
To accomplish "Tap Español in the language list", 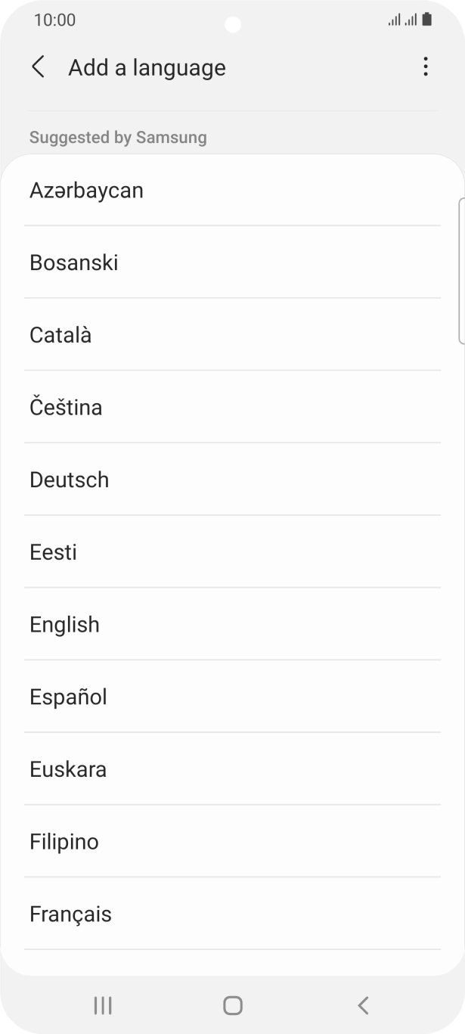I will pos(67,697).
